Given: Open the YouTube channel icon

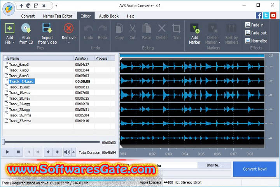Looking at the screenshot, I should [273, 16].
